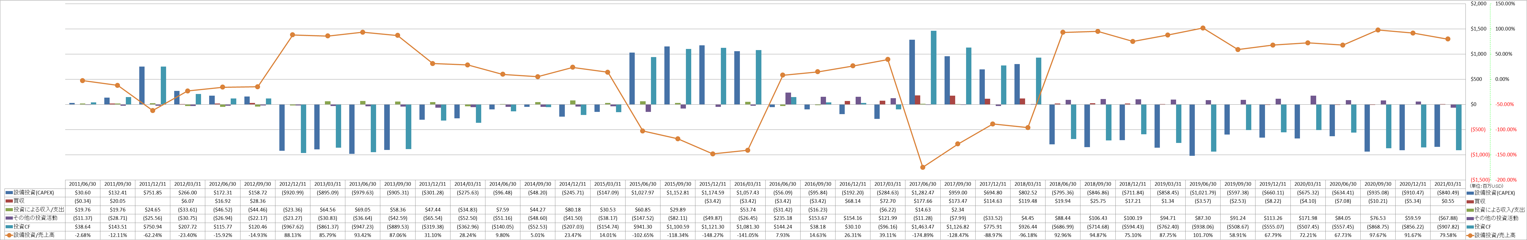This screenshot has height=240, width=1527.
Task: Click the 買収 cell $20.05
Action: point(117,201)
